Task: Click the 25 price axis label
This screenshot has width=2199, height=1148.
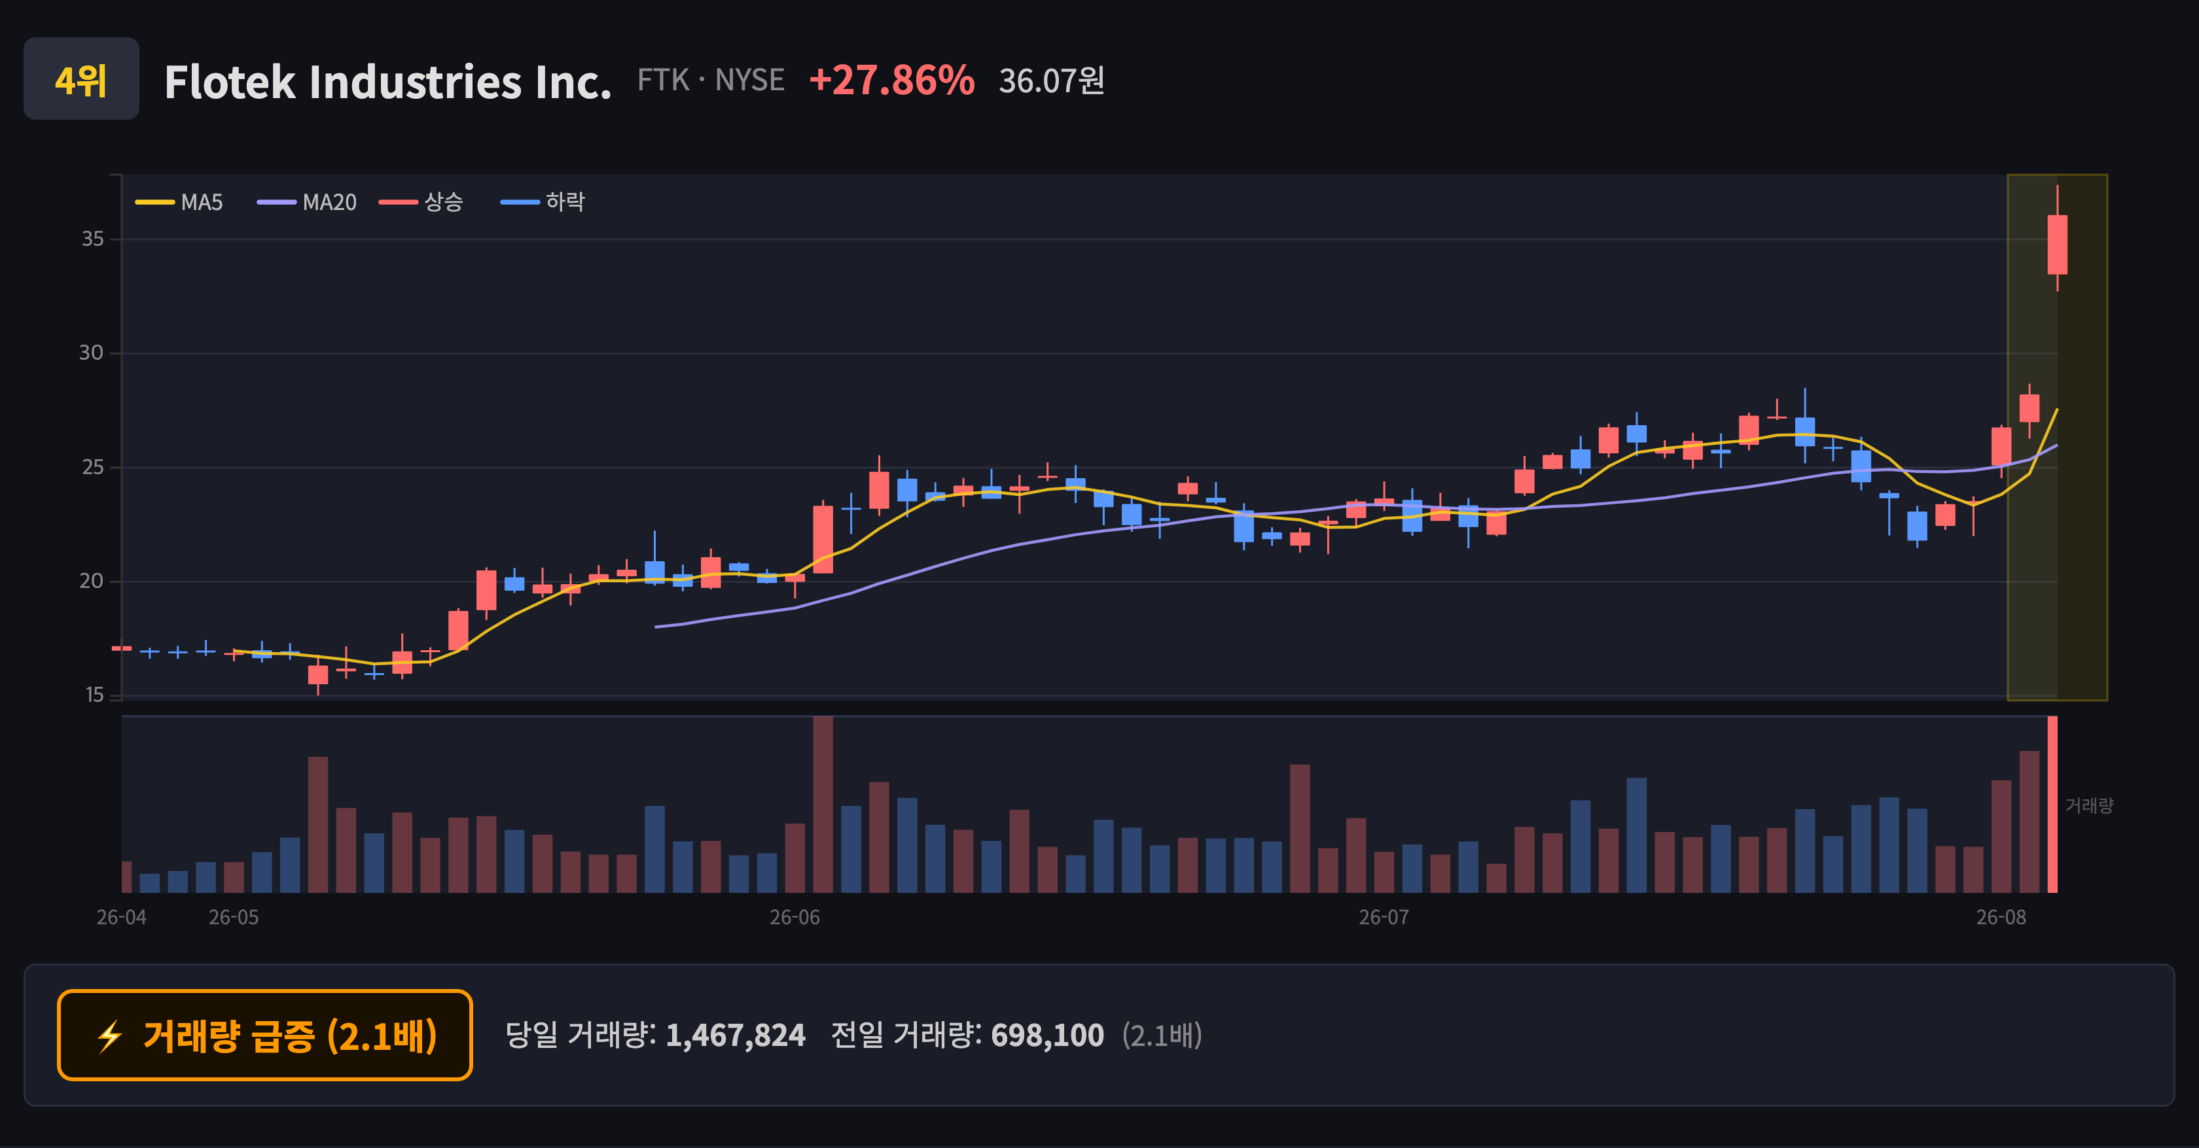Action: coord(92,466)
